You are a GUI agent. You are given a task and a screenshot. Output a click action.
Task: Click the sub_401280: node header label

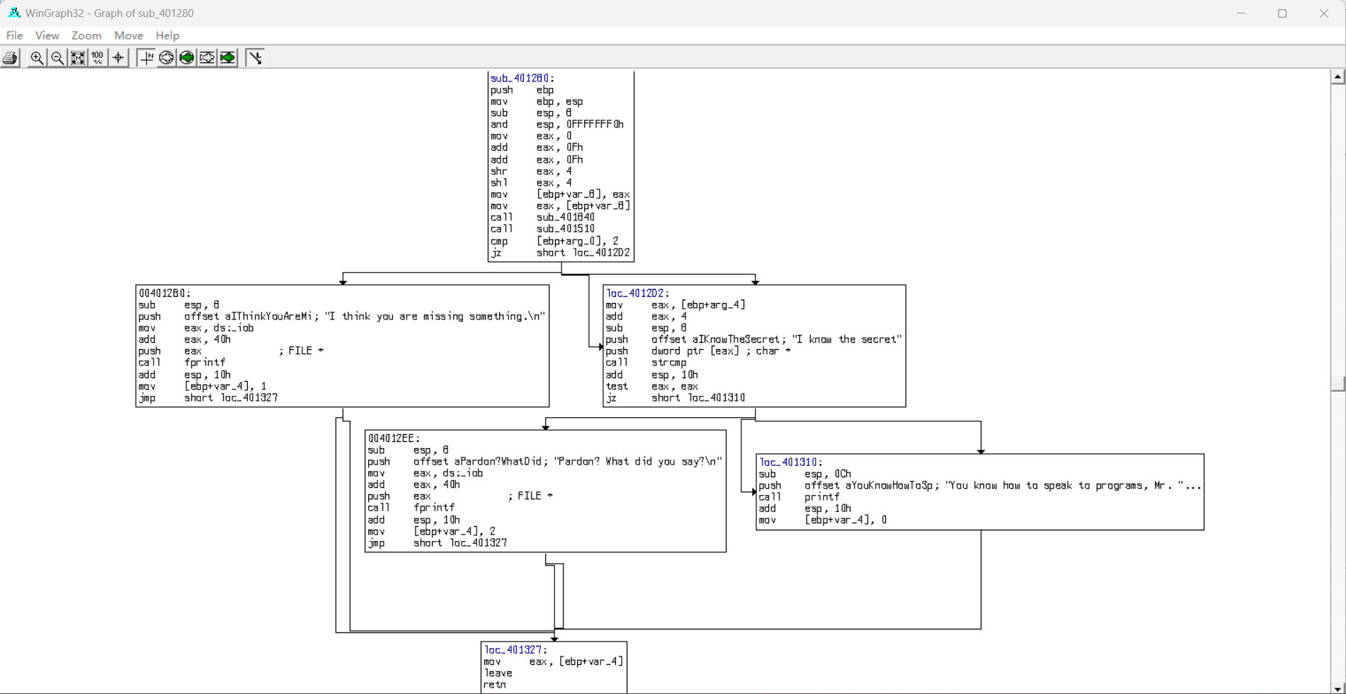(523, 79)
